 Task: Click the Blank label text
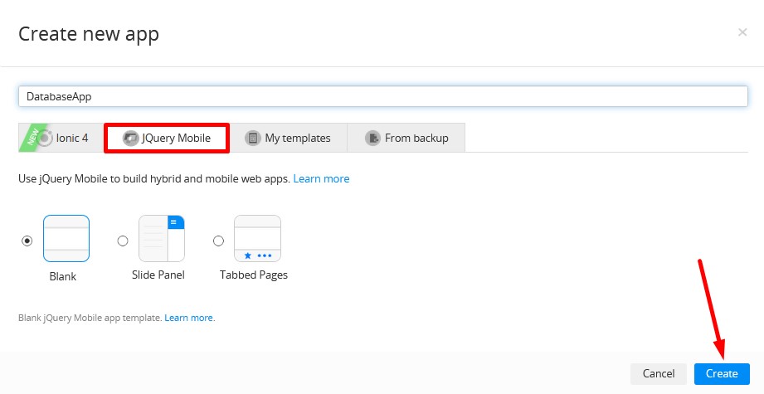pyautogui.click(x=63, y=276)
